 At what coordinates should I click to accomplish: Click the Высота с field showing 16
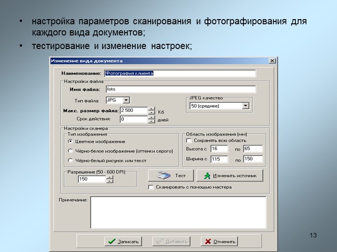click(219, 148)
